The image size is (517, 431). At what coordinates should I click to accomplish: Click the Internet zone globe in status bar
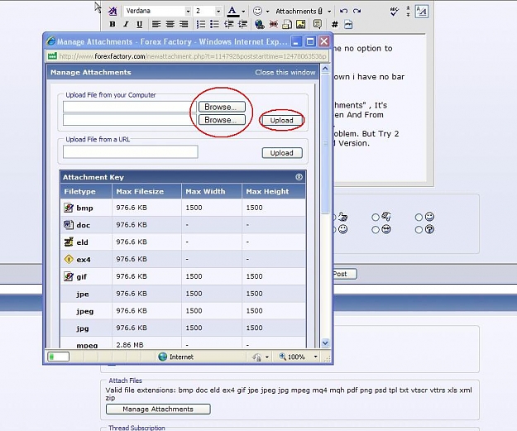(163, 357)
